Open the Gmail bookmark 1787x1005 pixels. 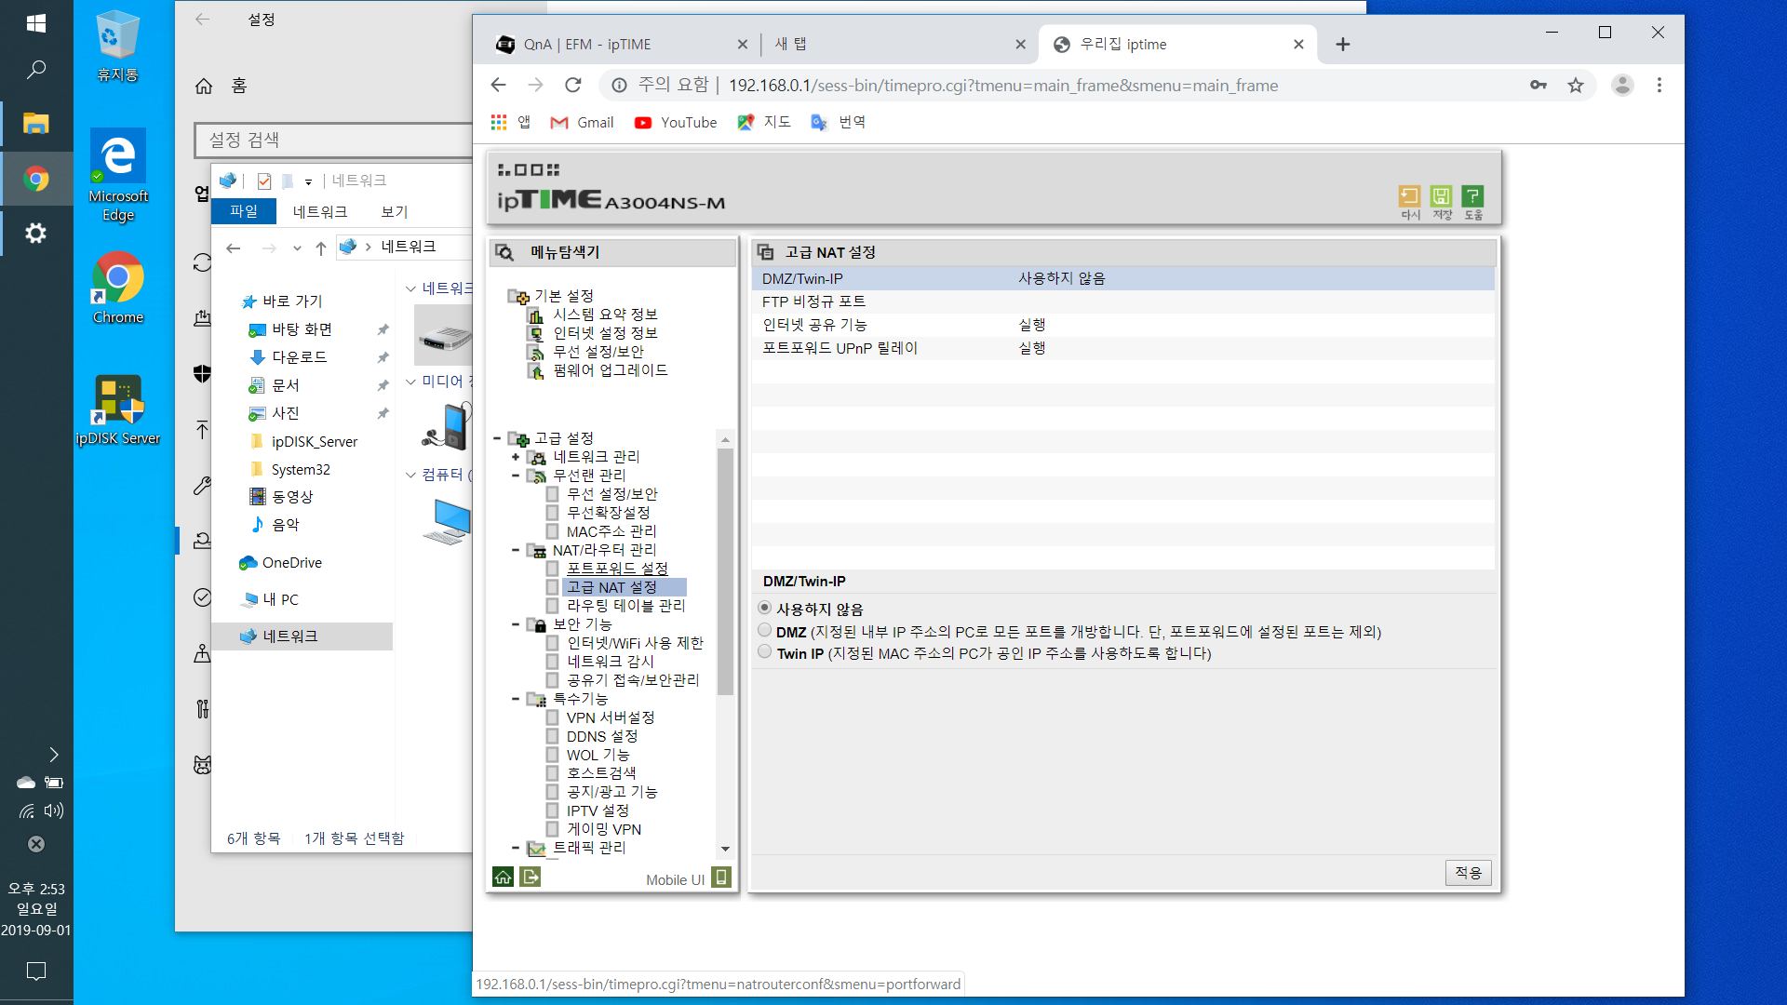[582, 123]
